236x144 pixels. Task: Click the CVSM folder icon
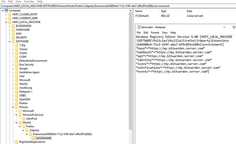coord(17,57)
